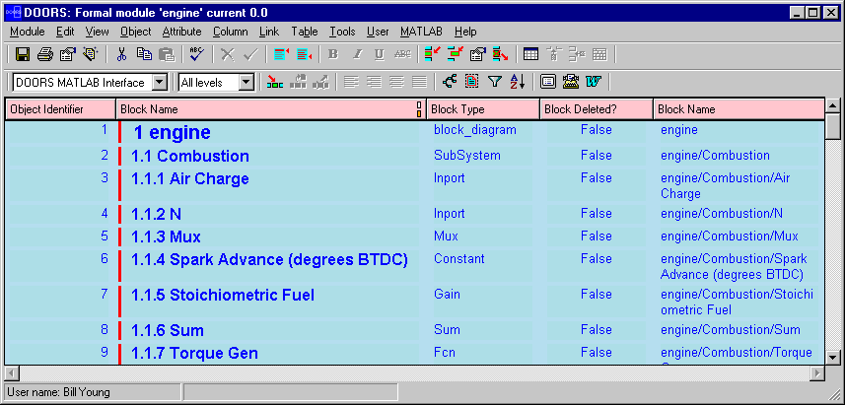Toggle Bold formatting

coord(333,54)
